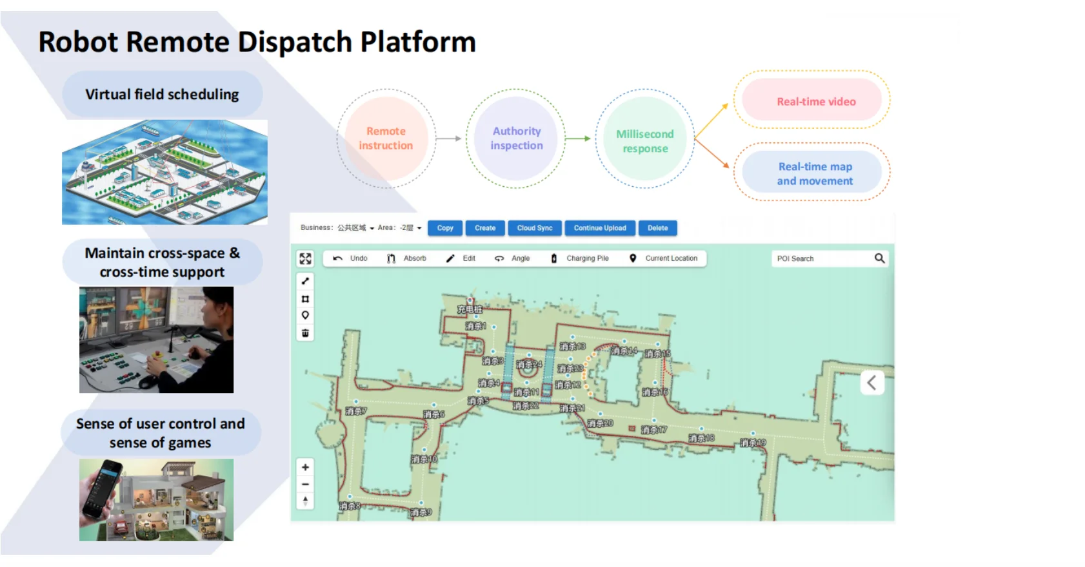Click the control room operator photo
1085x567 pixels.
tap(156, 340)
